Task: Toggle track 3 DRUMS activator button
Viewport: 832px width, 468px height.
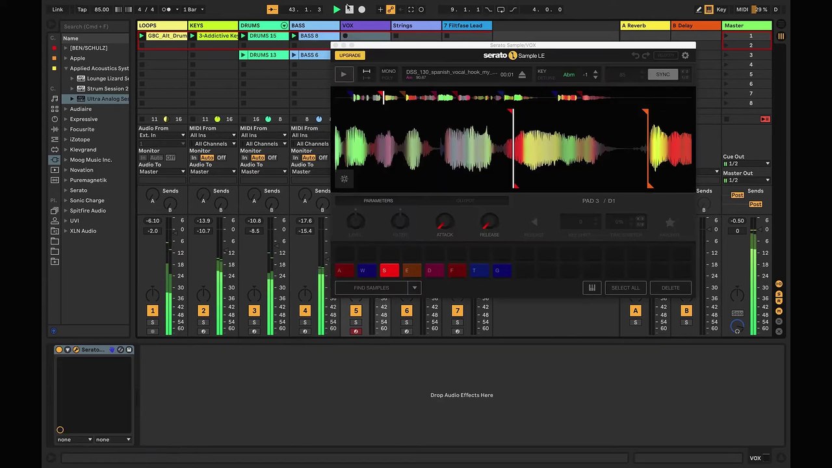Action: tap(254, 311)
